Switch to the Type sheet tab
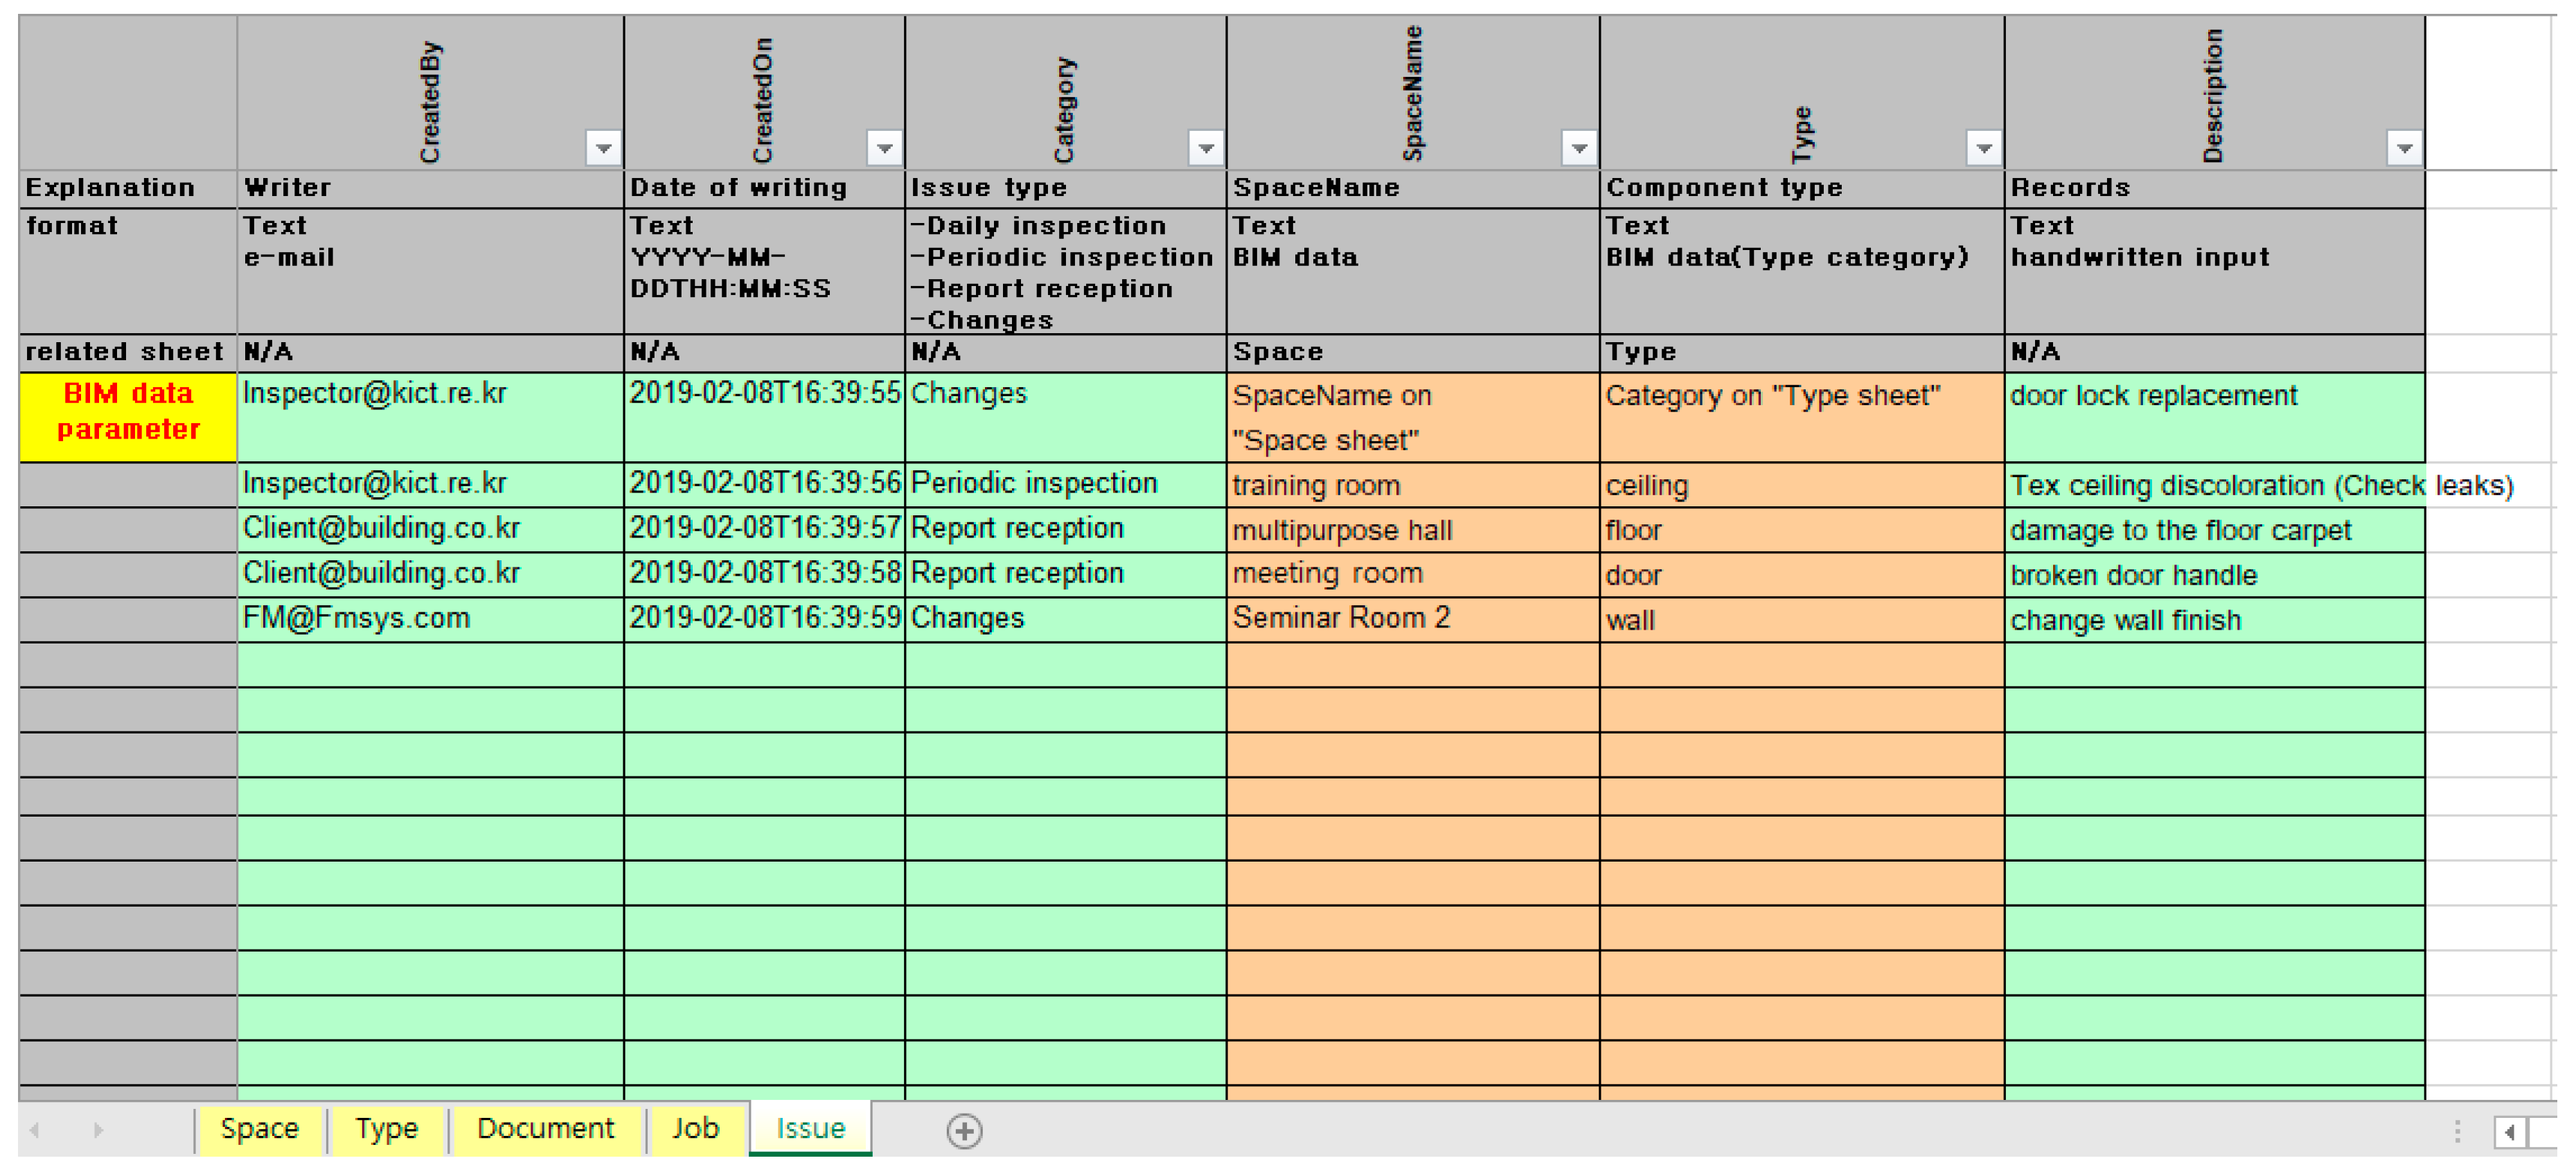2576x1174 pixels. pos(386,1128)
